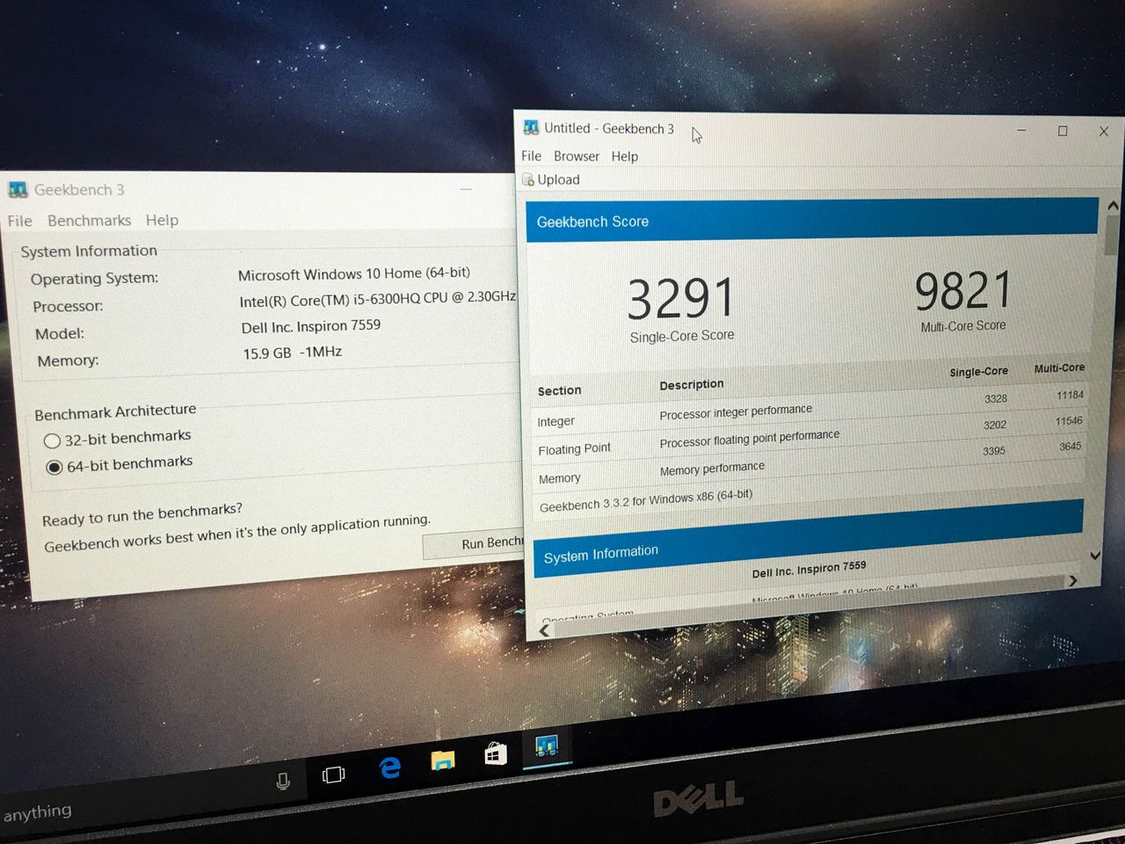Click the Cortana microphone icon in the taskbar
Image resolution: width=1125 pixels, height=844 pixels.
point(283,781)
